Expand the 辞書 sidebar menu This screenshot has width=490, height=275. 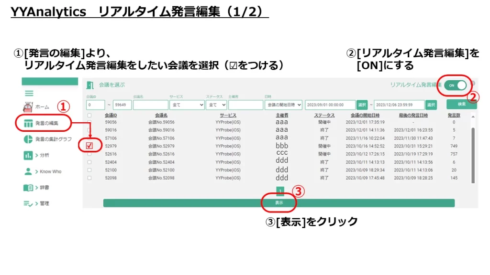point(42,187)
